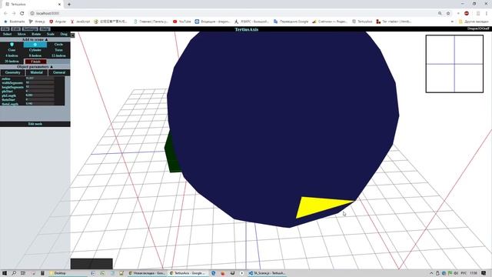Image resolution: width=492 pixels, height=277 pixels.
Task: Bookmark this page with the star icon
Action: coord(448,13)
